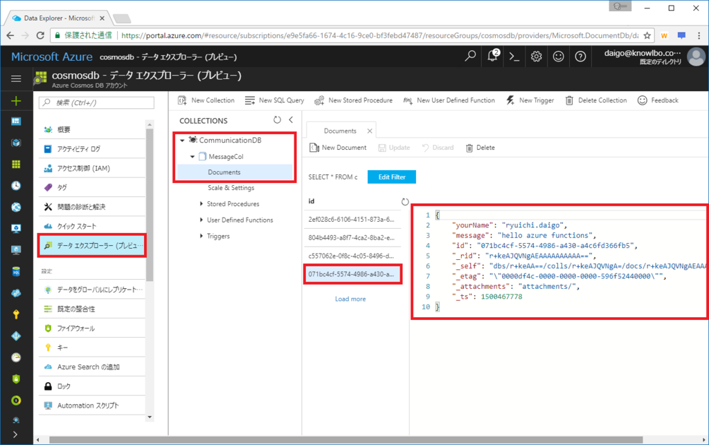Expand the User Defined Functions node
The width and height of the screenshot is (709, 445).
click(201, 220)
